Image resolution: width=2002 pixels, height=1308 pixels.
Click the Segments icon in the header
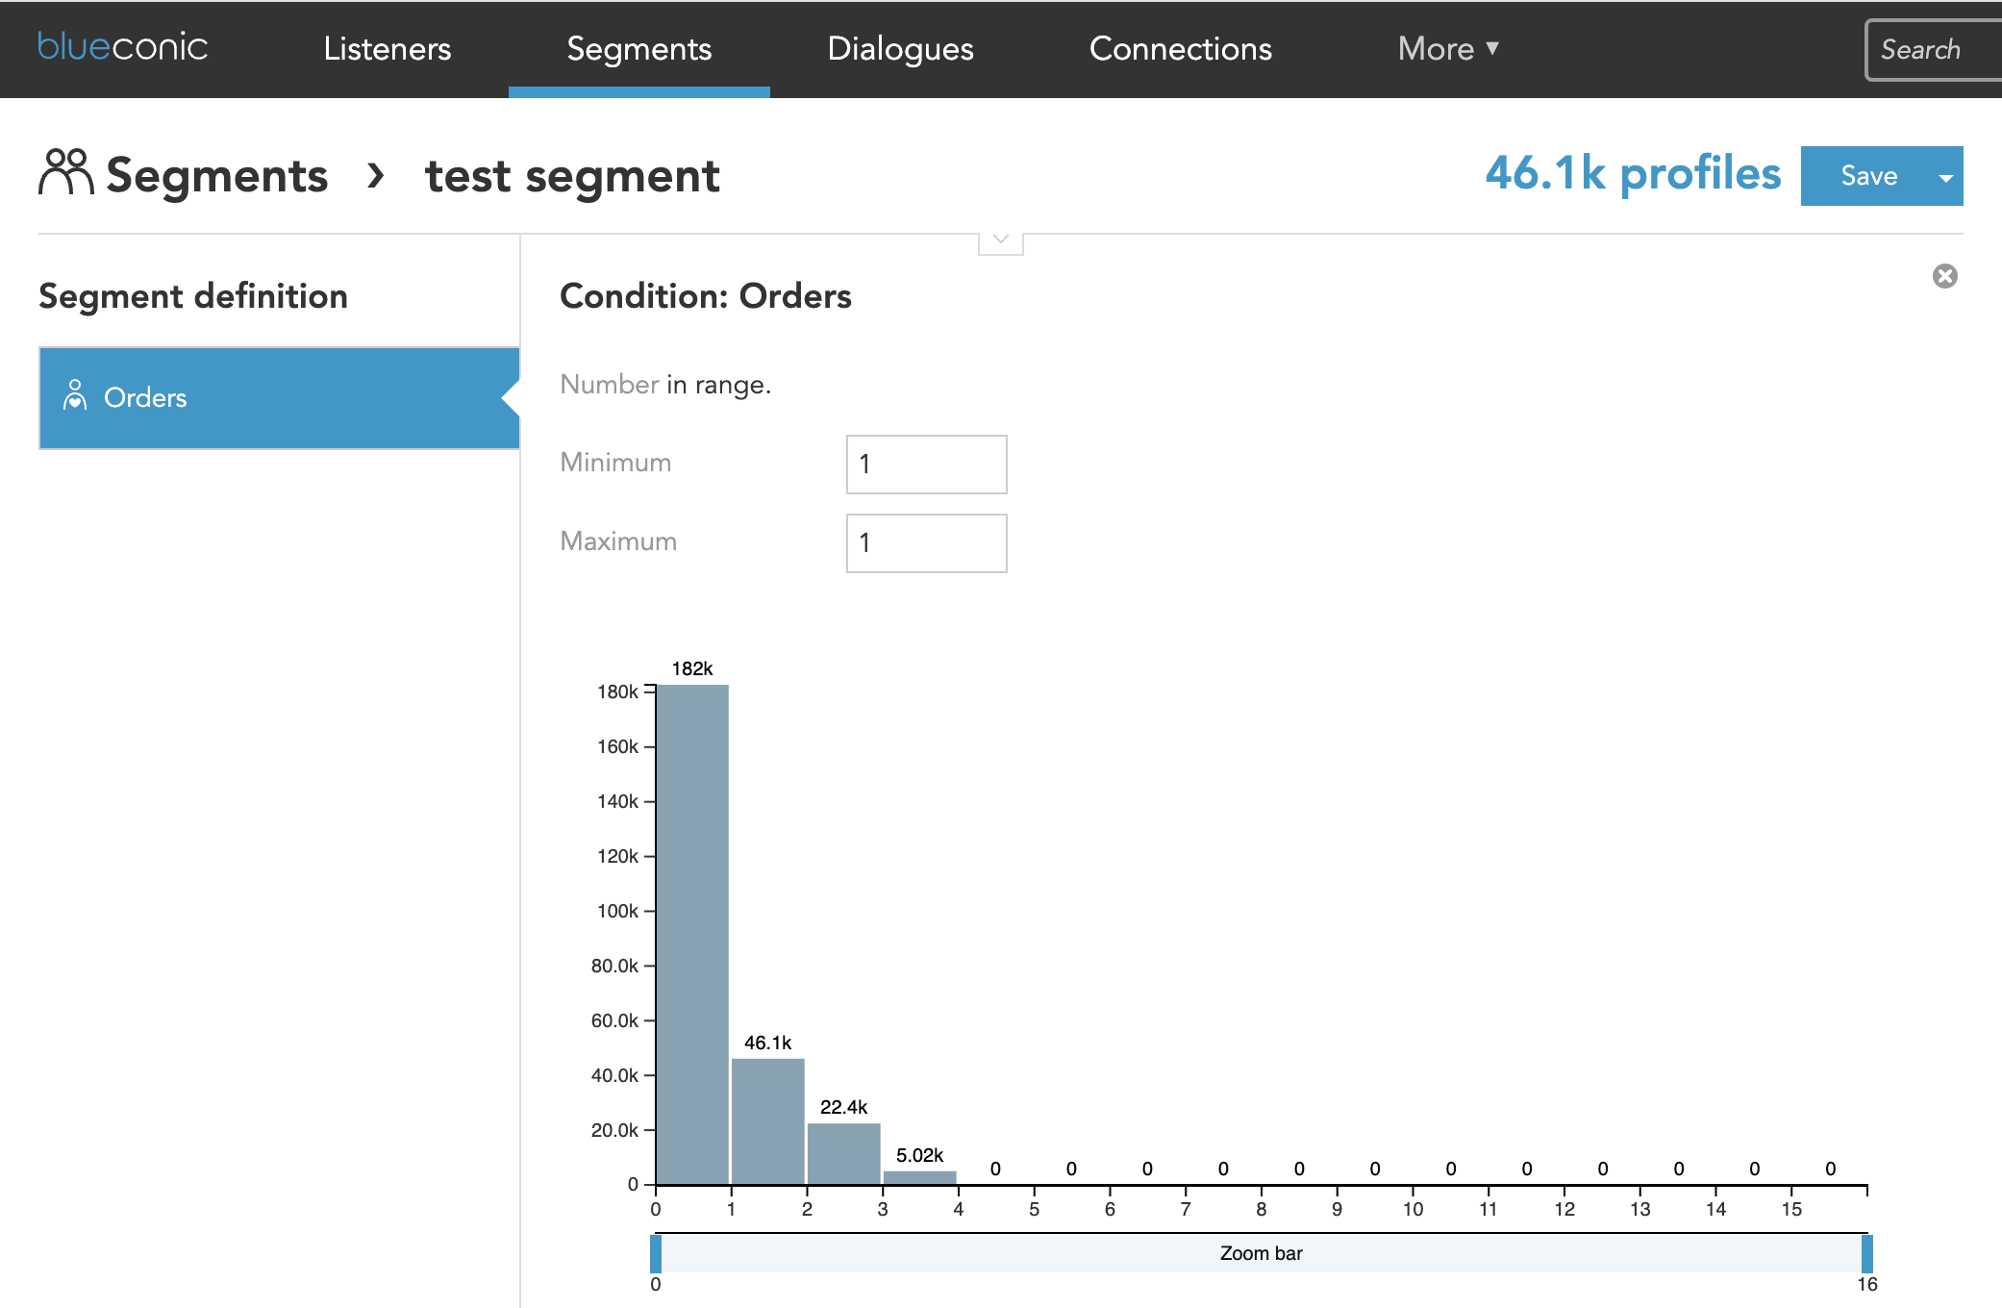(639, 48)
